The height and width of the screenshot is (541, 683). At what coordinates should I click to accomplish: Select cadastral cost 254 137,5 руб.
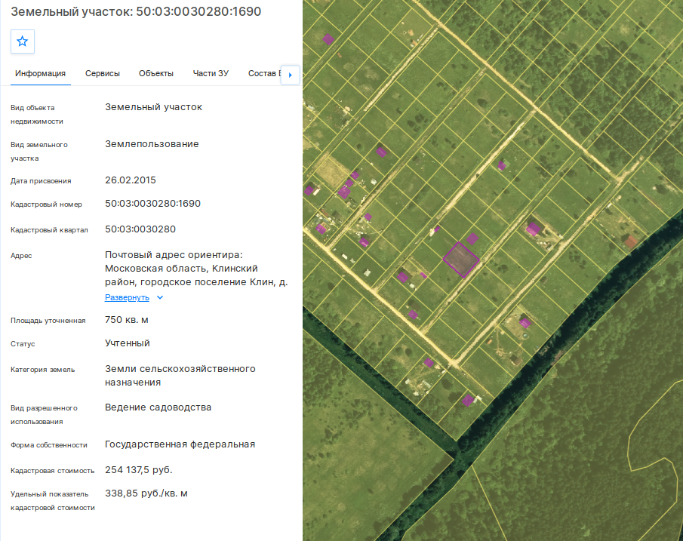pyautogui.click(x=139, y=470)
